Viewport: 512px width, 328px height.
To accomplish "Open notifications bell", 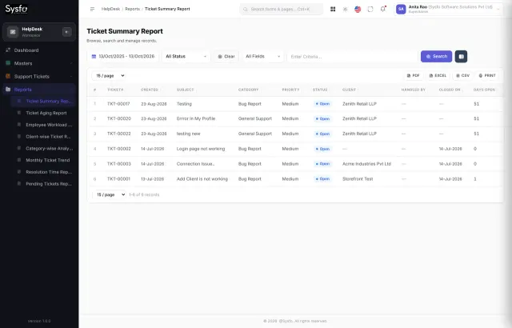I will (383, 9).
